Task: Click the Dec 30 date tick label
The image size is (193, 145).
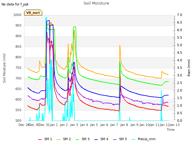Action: (34, 125)
